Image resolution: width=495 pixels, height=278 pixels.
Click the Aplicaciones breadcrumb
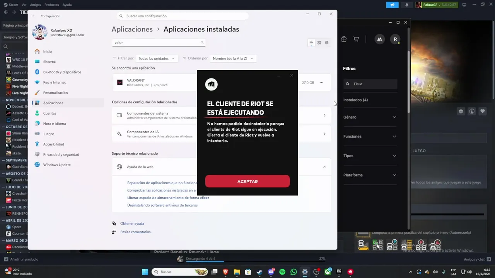(132, 29)
